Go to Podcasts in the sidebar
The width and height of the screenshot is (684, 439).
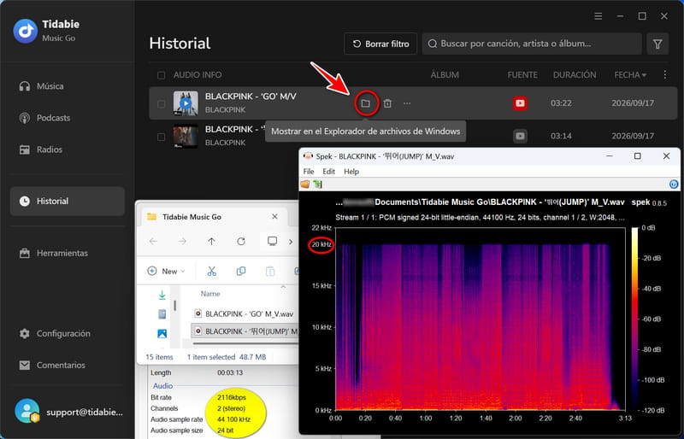[x=44, y=118]
